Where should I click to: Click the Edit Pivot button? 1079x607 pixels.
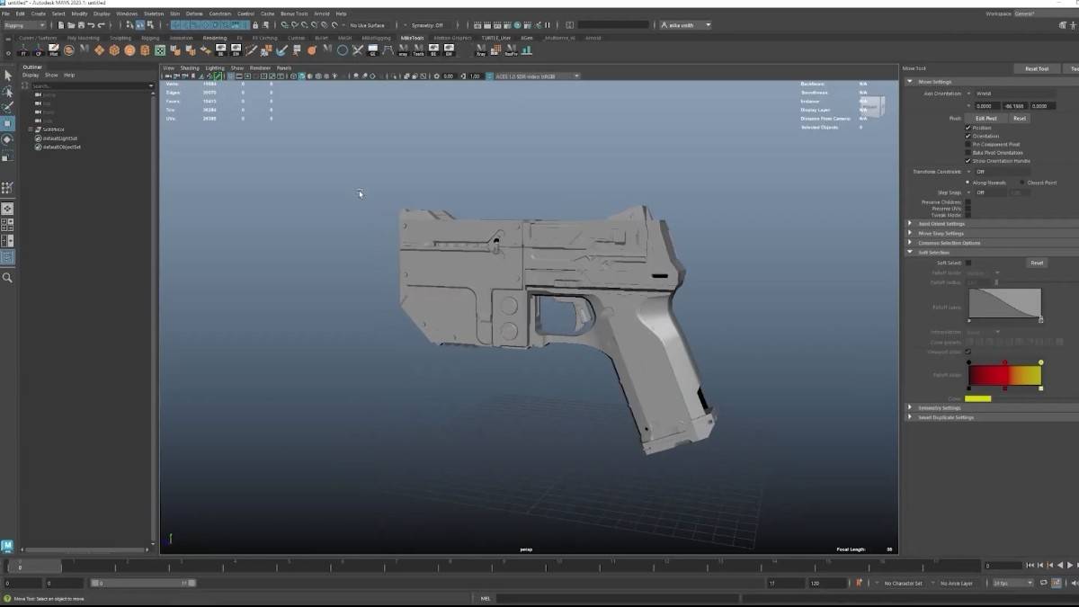click(986, 118)
